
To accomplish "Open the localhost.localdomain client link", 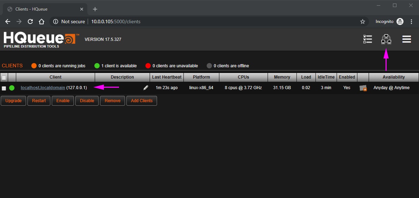I will (x=43, y=88).
